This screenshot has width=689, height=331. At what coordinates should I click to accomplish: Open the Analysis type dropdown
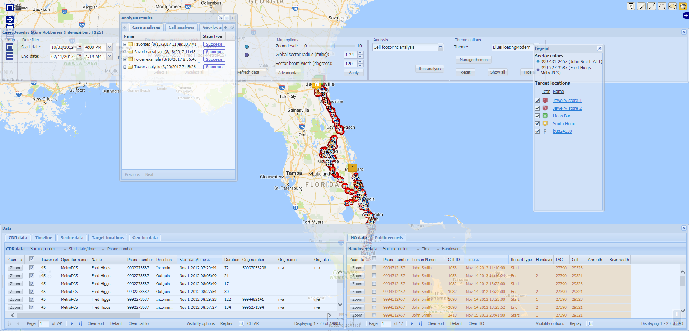(441, 47)
